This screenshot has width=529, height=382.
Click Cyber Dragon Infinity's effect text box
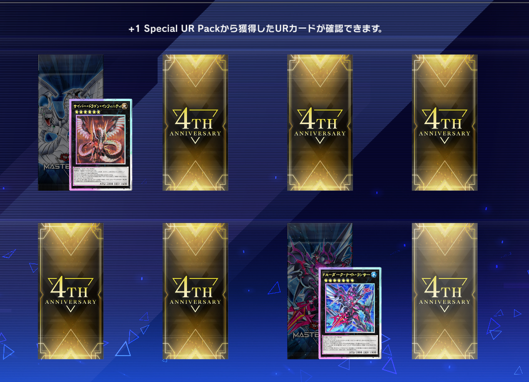(x=101, y=174)
